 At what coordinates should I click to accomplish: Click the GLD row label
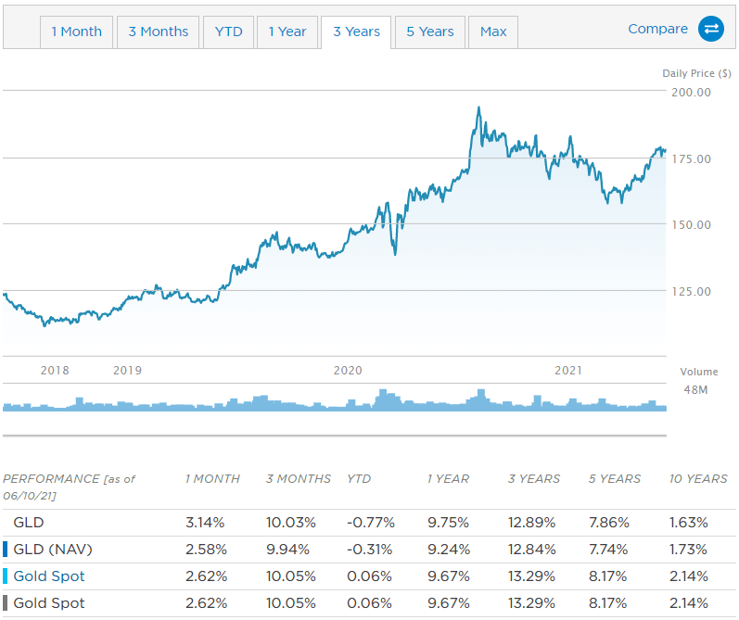29,523
